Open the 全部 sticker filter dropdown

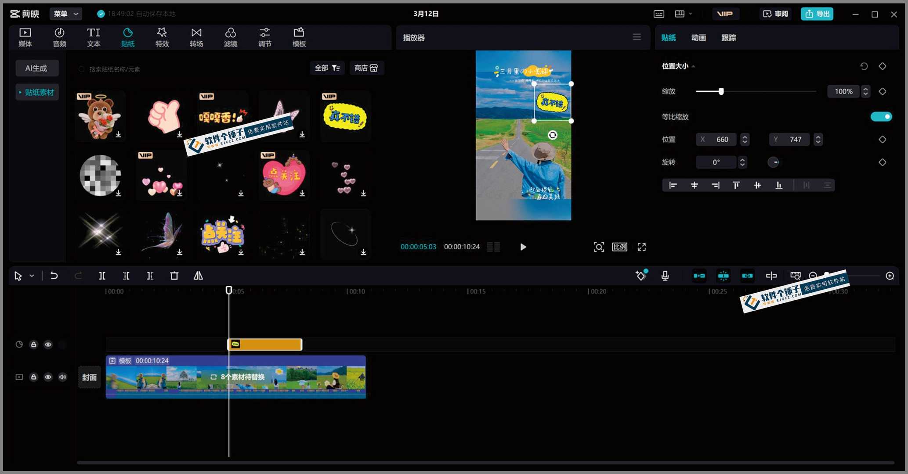tap(327, 68)
